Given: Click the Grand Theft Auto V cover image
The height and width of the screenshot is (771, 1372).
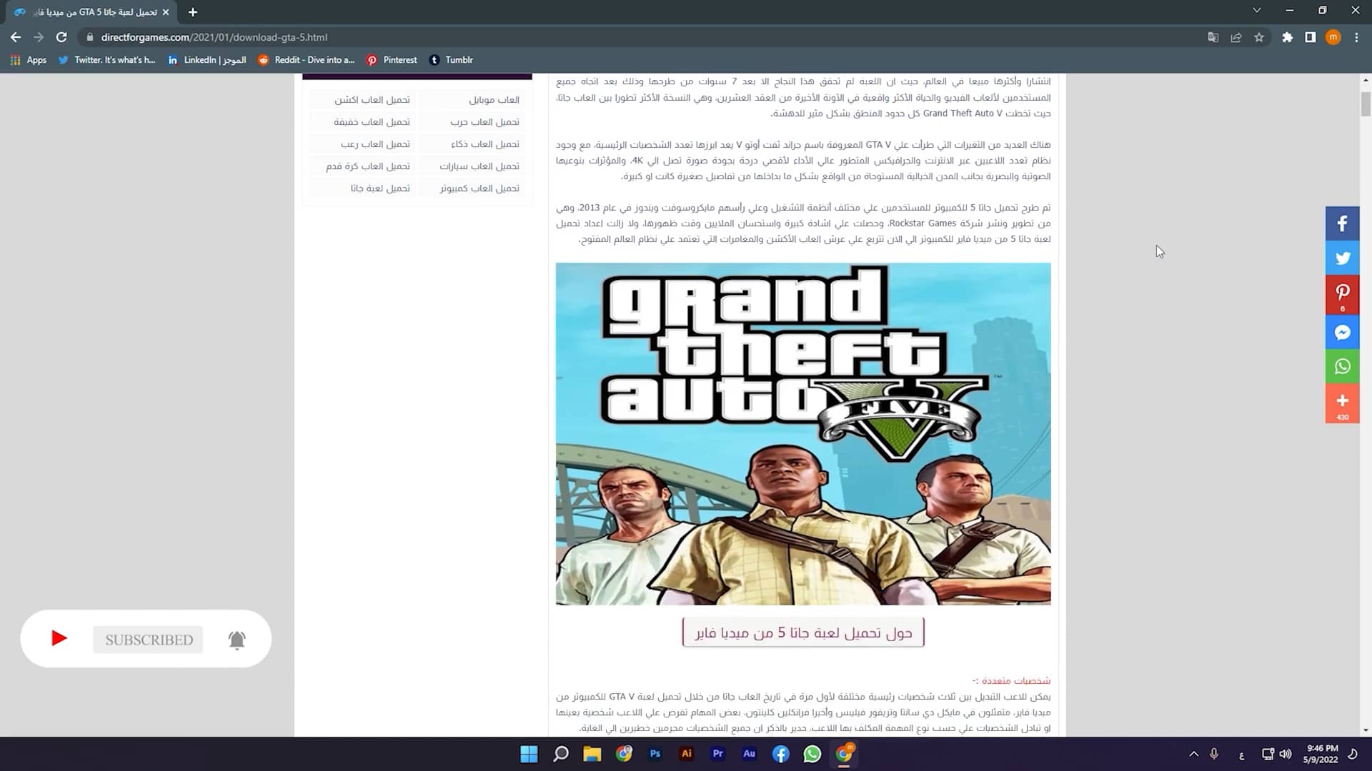Looking at the screenshot, I should 803,434.
